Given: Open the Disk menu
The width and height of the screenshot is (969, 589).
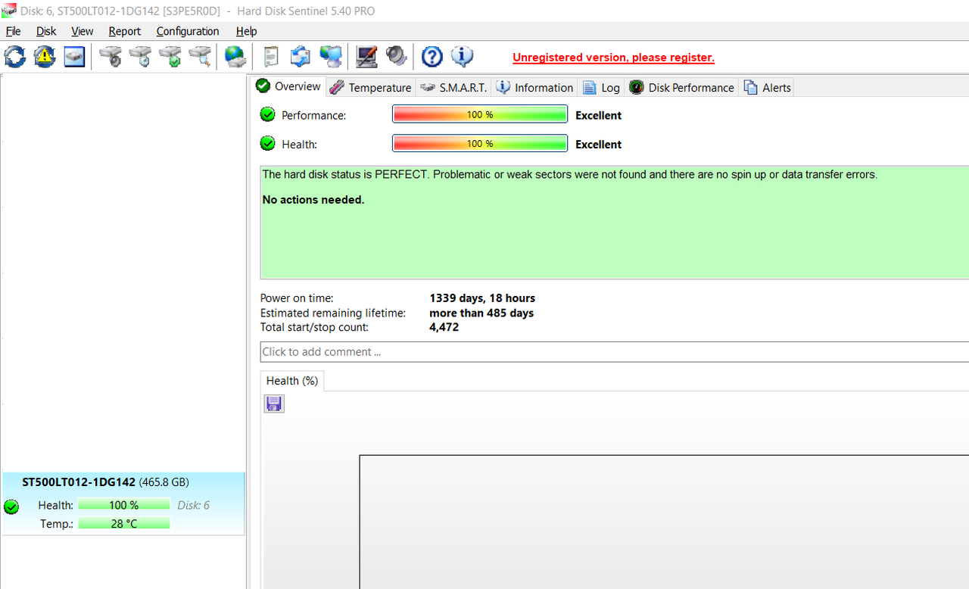Looking at the screenshot, I should (x=46, y=31).
